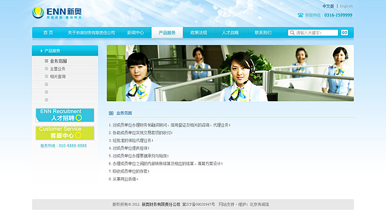
Task: Click the call center banner image
Action: 230,73
